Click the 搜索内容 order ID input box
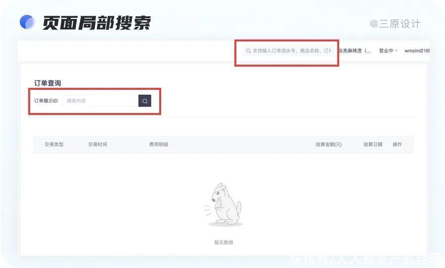 pyautogui.click(x=100, y=101)
